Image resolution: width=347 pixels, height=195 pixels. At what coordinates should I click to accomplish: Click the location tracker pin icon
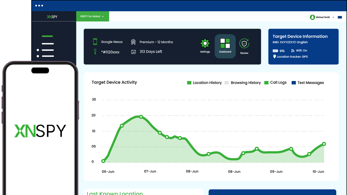coord(275,57)
